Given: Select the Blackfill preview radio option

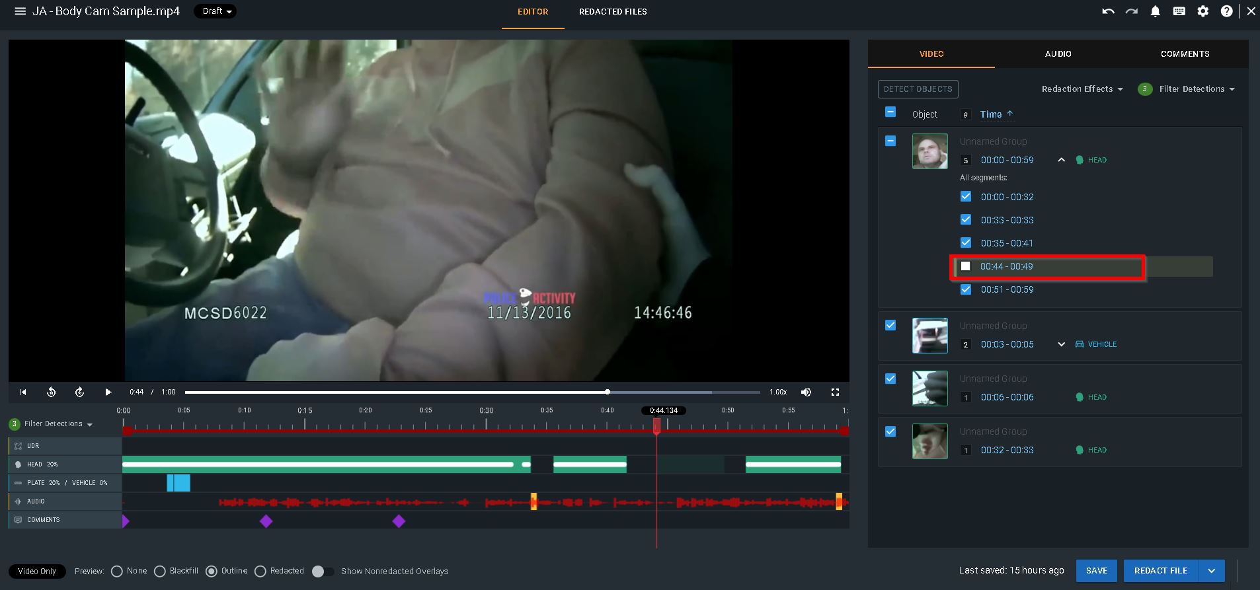Looking at the screenshot, I should pos(160,572).
